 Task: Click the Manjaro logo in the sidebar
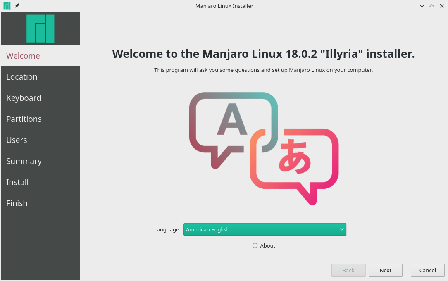40,28
